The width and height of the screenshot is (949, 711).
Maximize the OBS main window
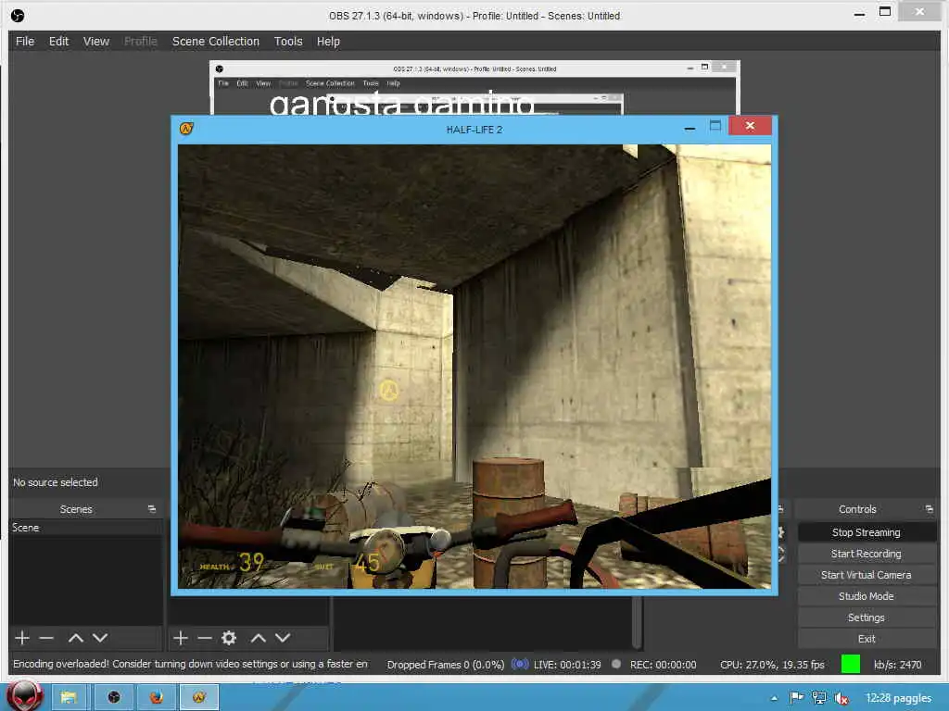click(x=885, y=11)
